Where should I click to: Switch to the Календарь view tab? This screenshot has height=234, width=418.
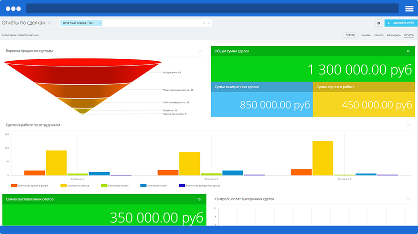click(394, 35)
